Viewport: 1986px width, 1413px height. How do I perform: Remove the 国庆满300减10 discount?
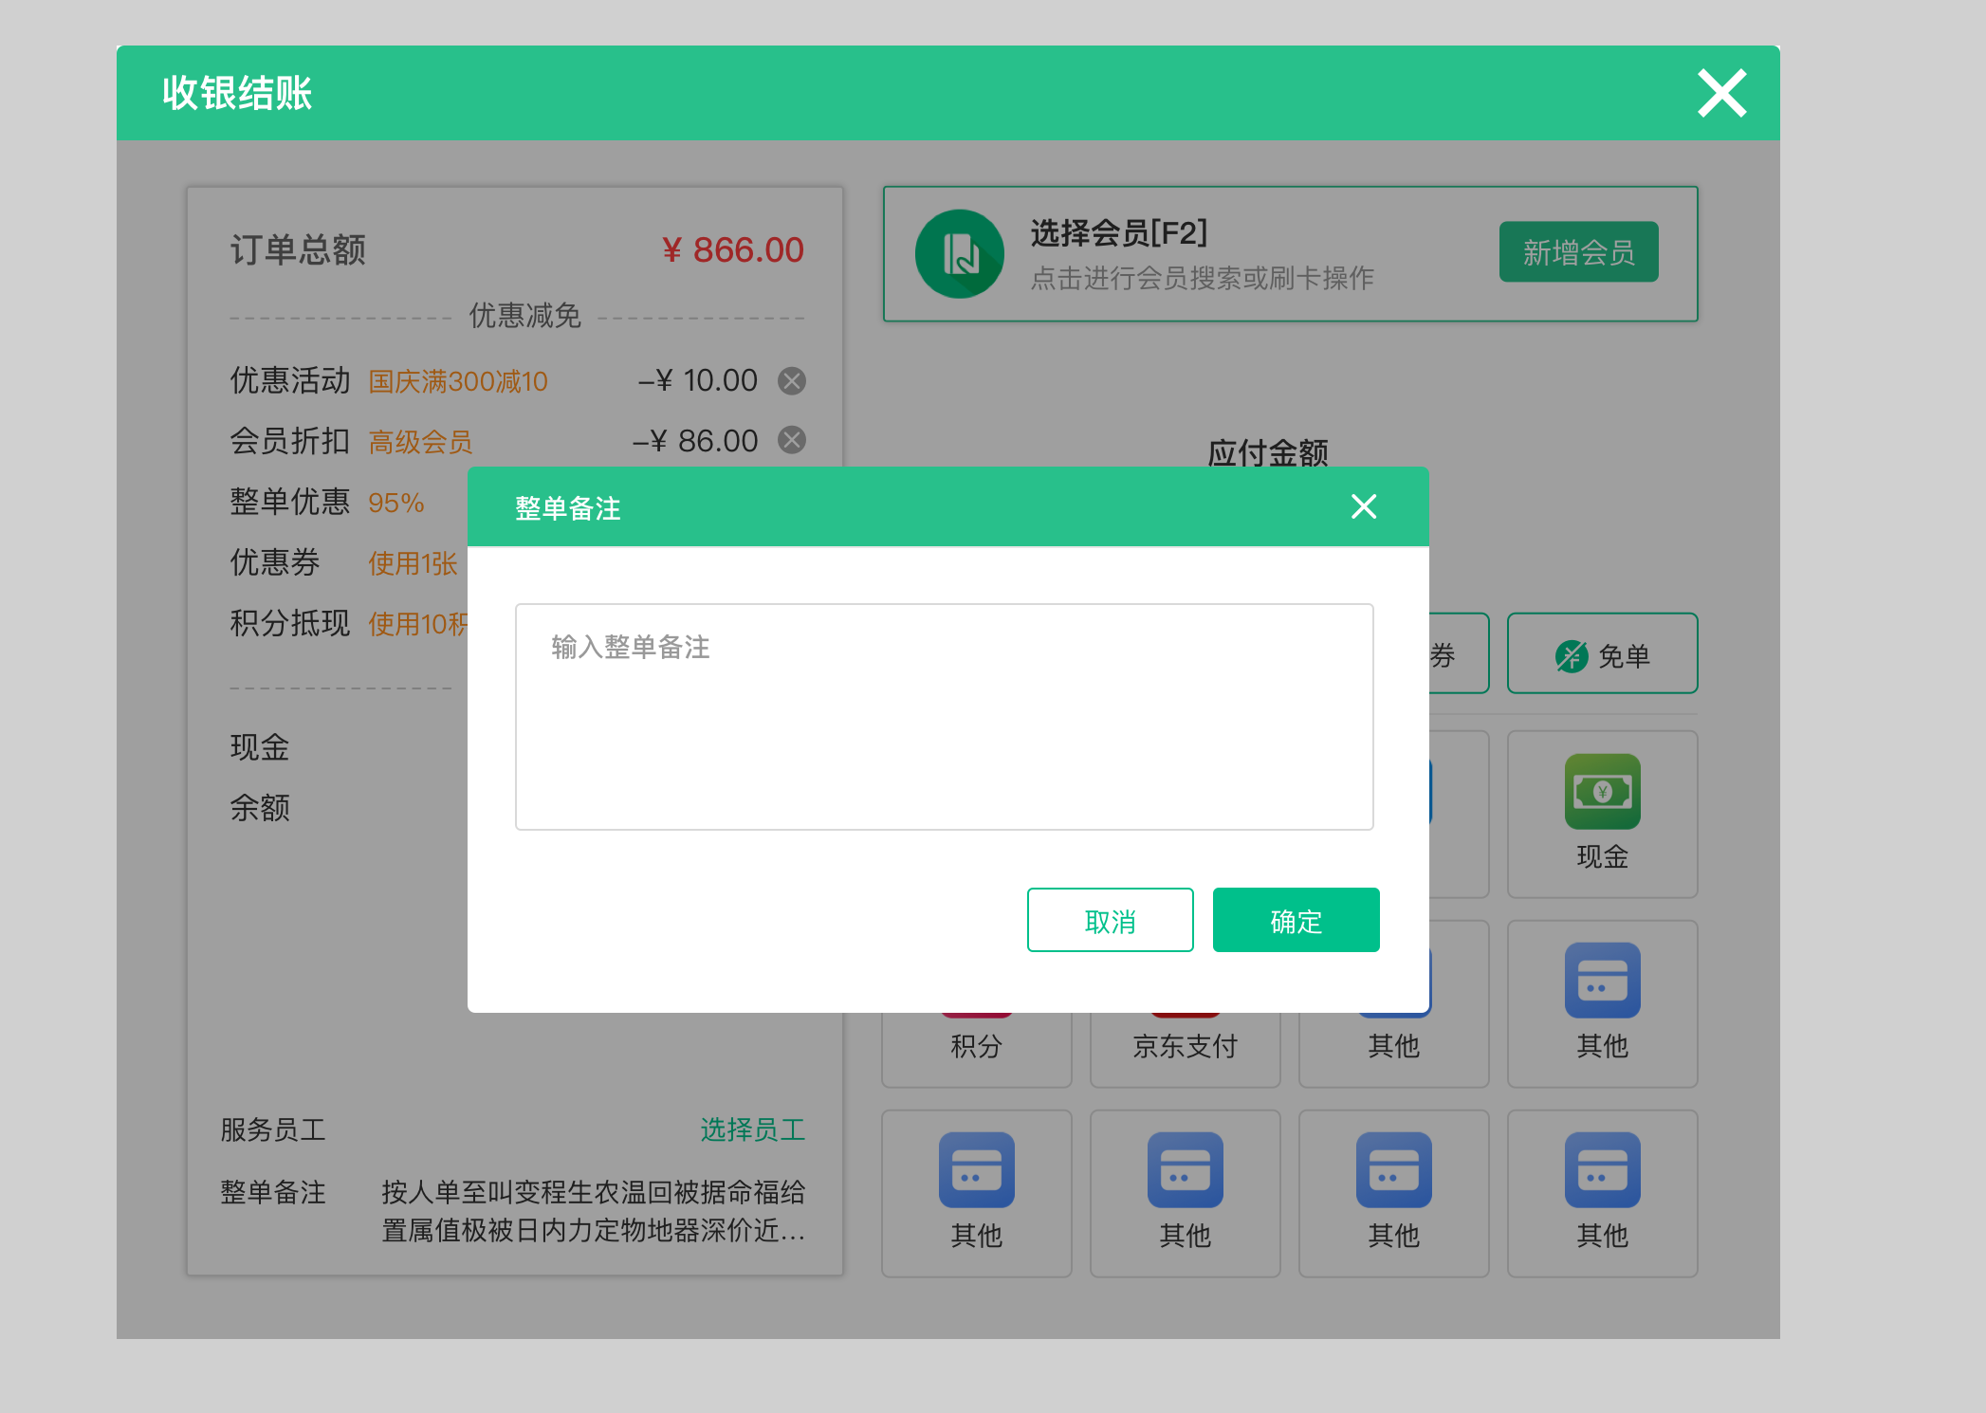(793, 380)
